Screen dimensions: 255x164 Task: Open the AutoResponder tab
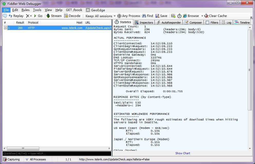click(x=169, y=22)
